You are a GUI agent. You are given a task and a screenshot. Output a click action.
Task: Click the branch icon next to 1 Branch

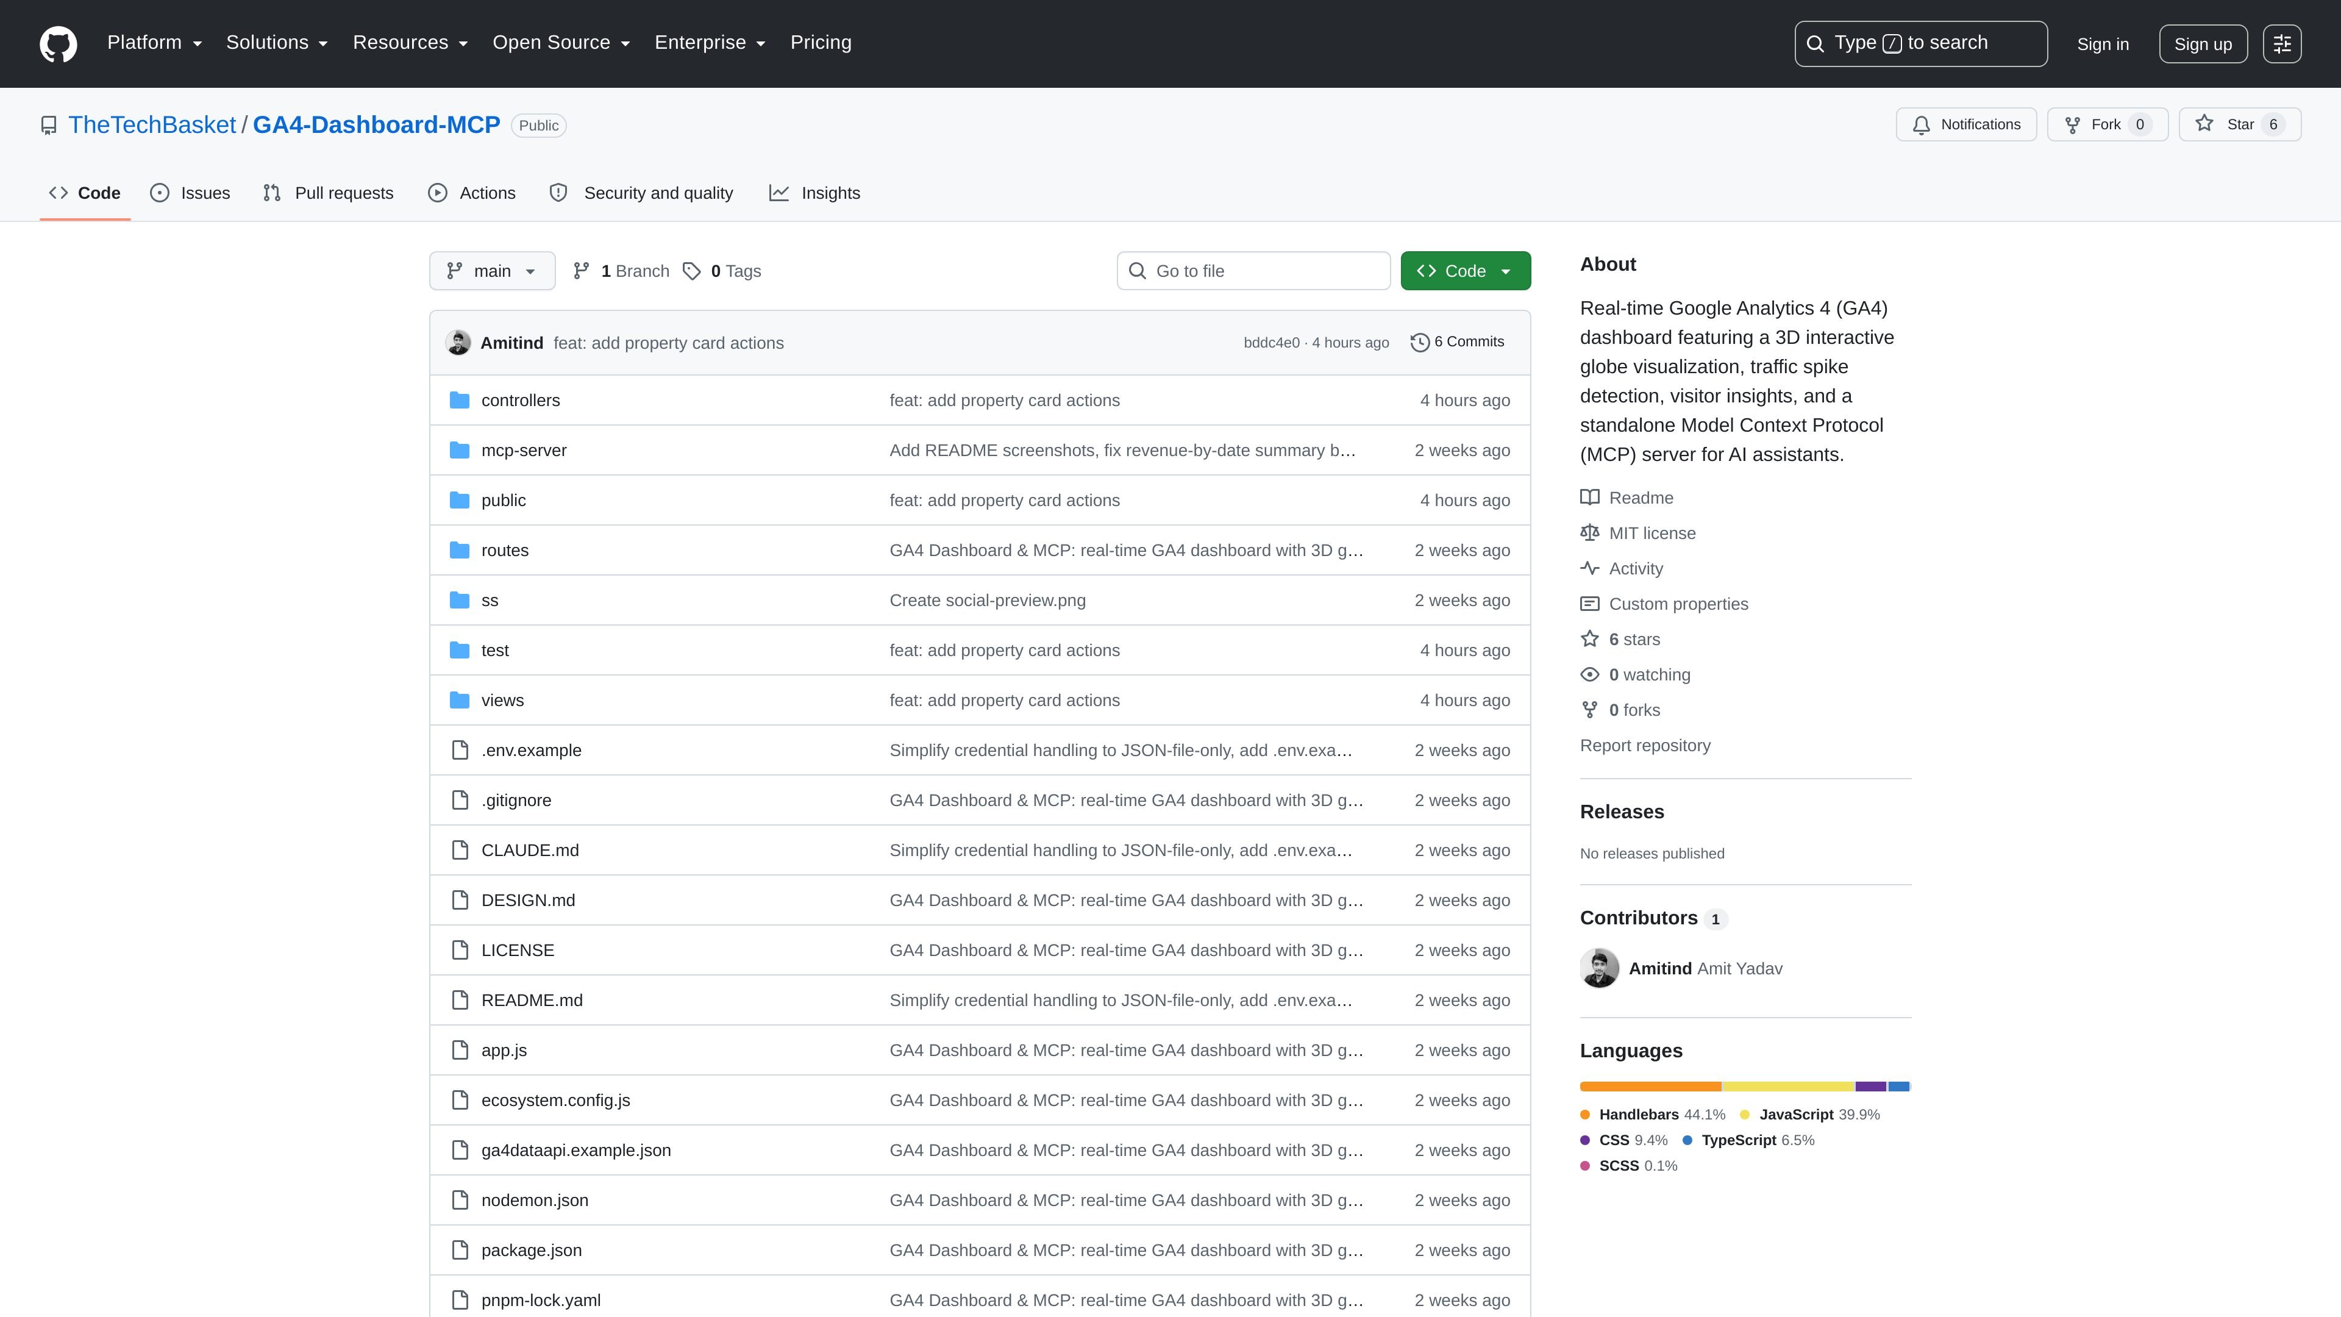coord(582,271)
